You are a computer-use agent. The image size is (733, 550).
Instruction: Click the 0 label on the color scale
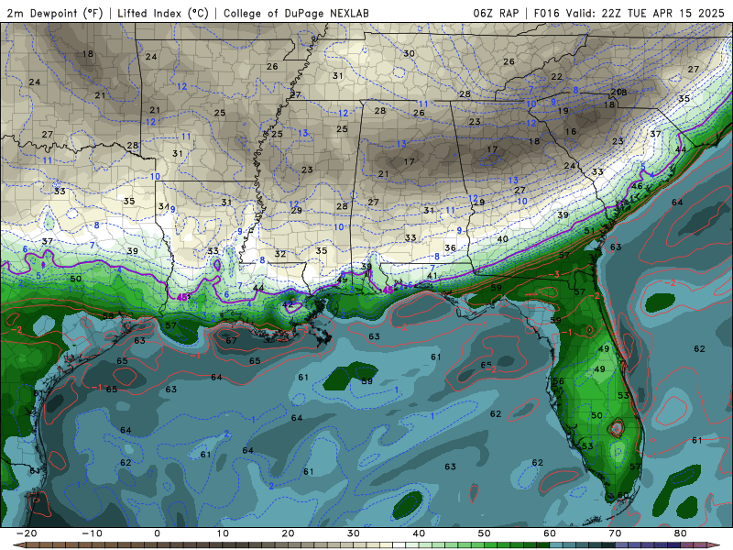157,533
